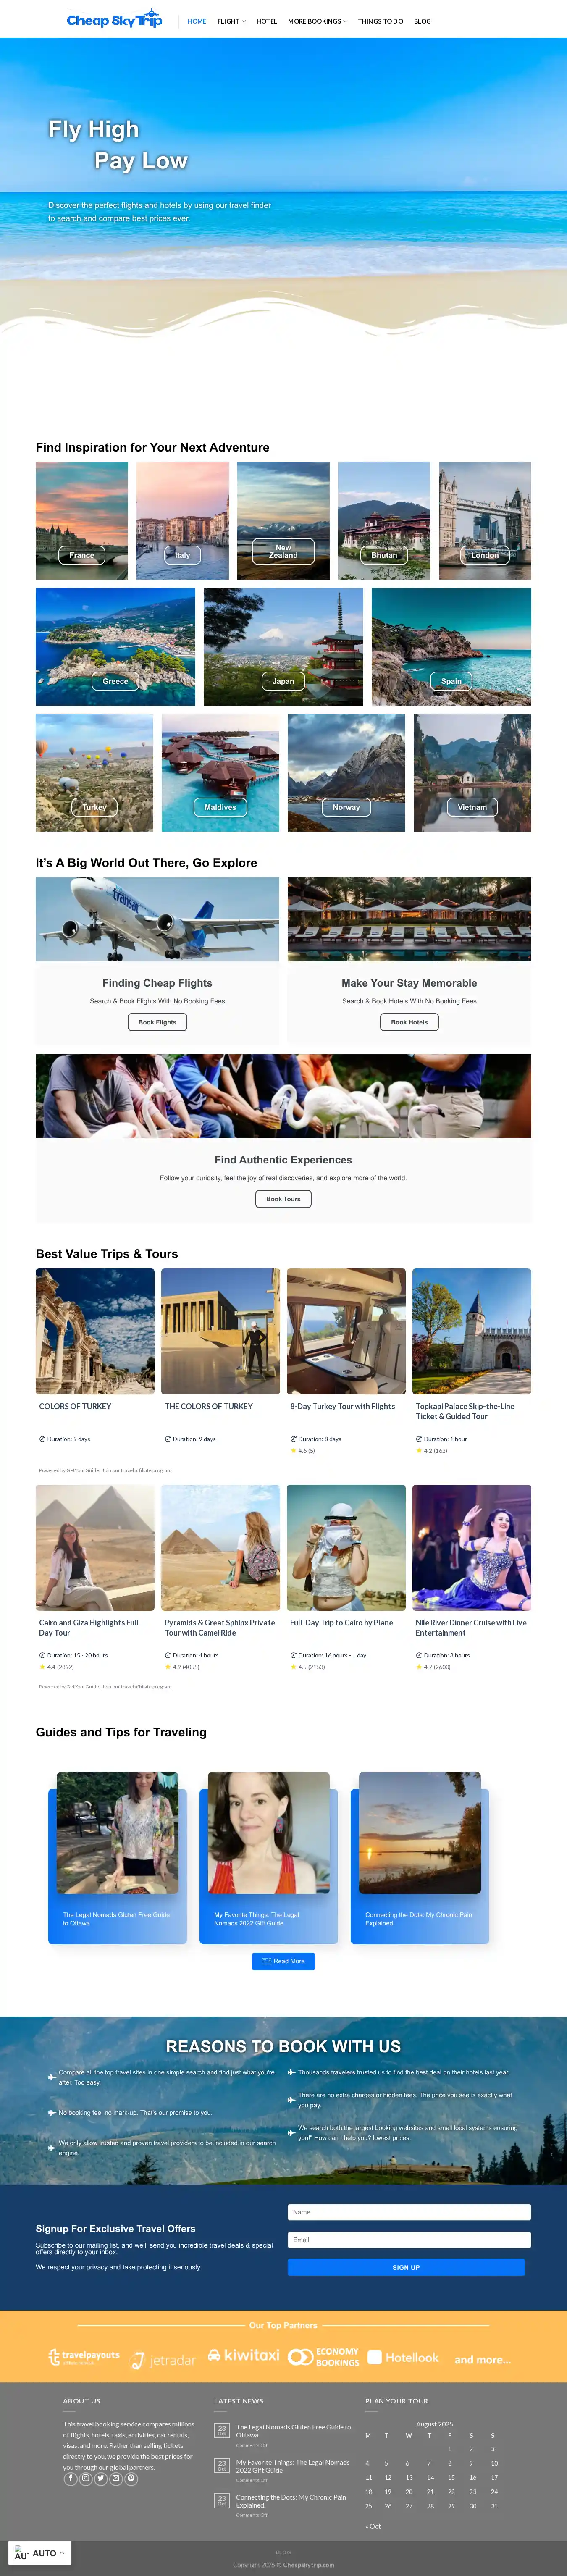The height and width of the screenshot is (2576, 567).
Task: Select the Maldives destination thumbnail
Action: click(x=221, y=773)
